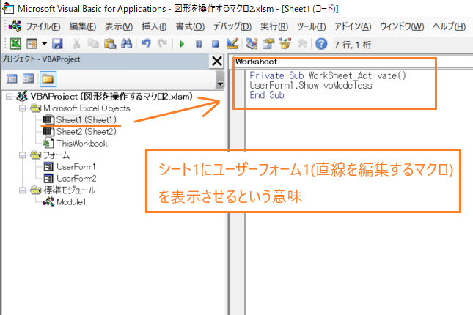Viewport: 473px width, 315px height.
Task: Collapse the フォーム folder
Action: click(22, 155)
